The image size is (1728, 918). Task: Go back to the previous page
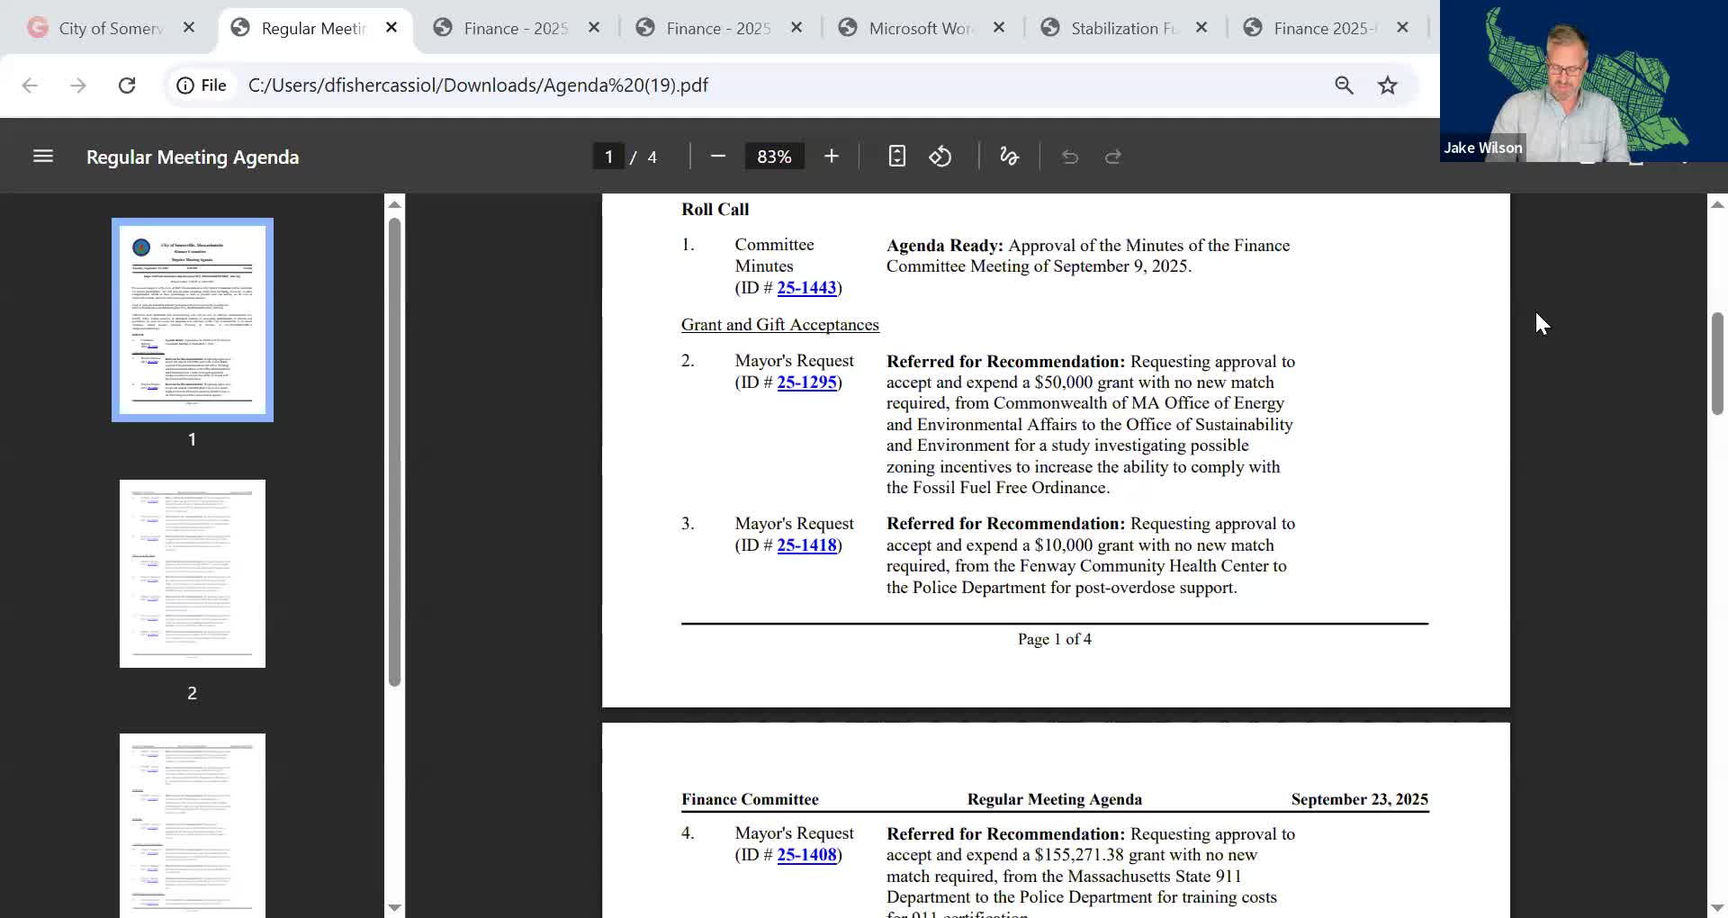30,85
